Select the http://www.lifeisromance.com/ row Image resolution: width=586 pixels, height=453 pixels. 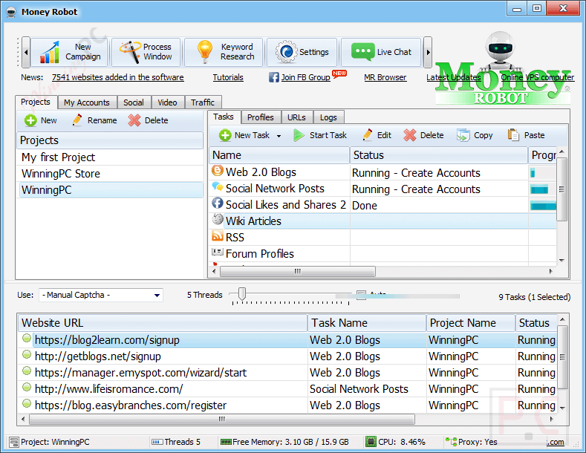(x=287, y=389)
